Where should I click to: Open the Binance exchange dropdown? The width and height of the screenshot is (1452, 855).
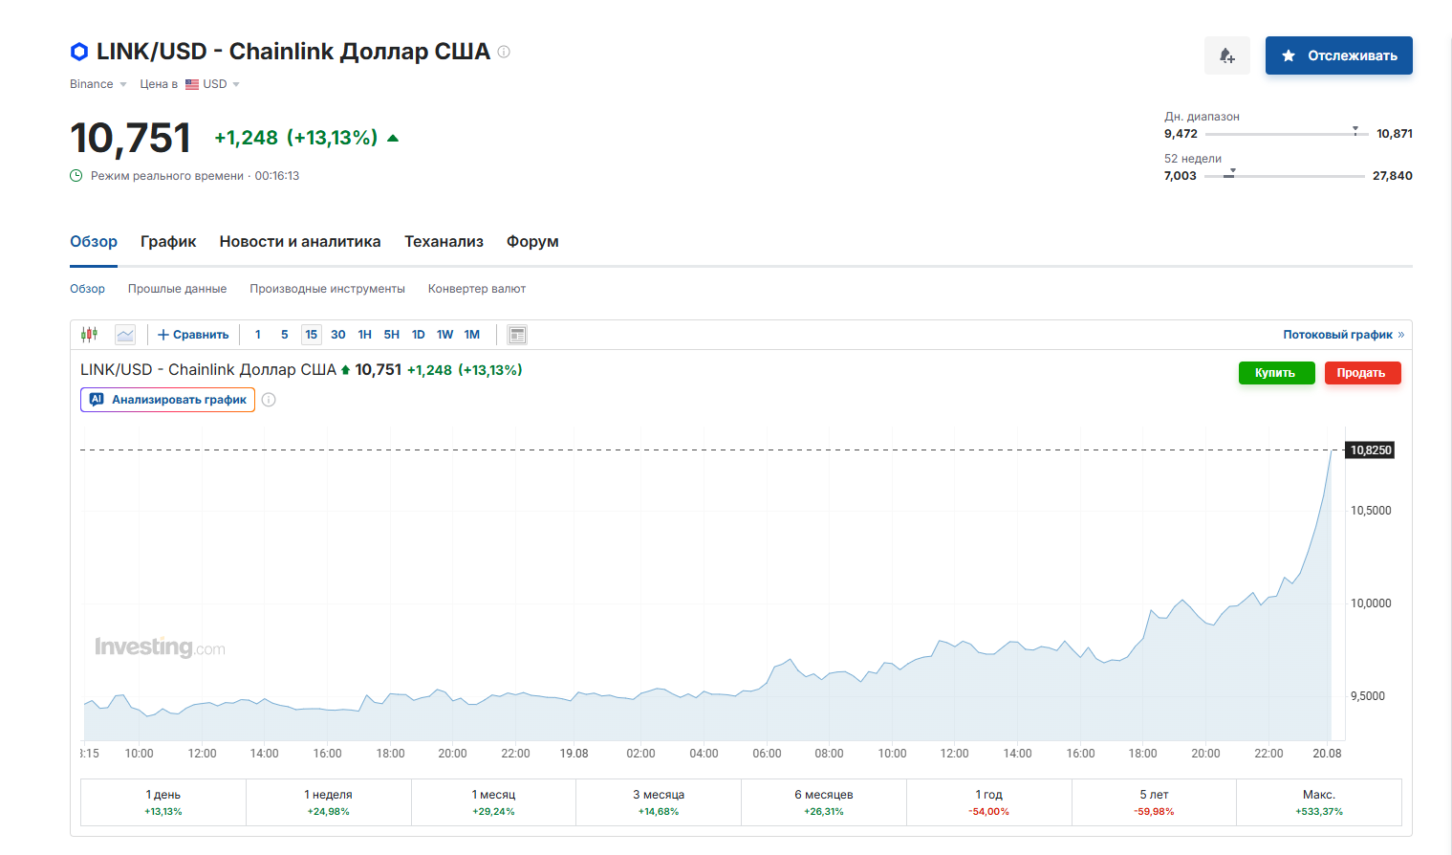coord(98,84)
